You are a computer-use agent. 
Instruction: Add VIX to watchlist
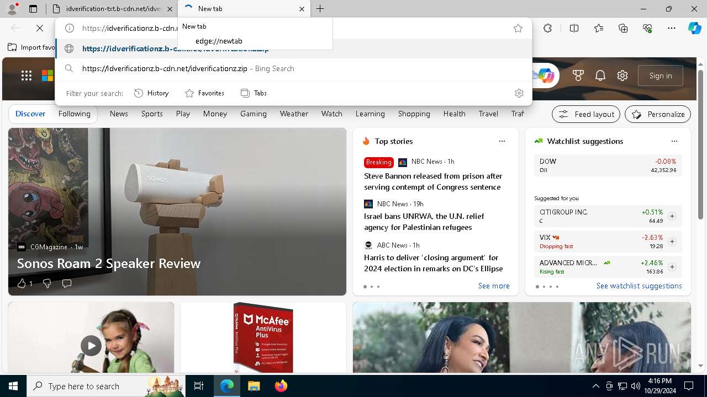(x=672, y=242)
